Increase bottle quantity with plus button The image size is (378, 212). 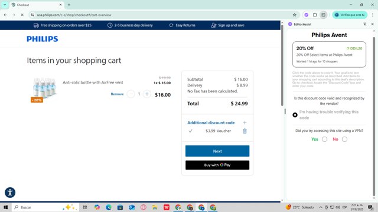tap(147, 94)
